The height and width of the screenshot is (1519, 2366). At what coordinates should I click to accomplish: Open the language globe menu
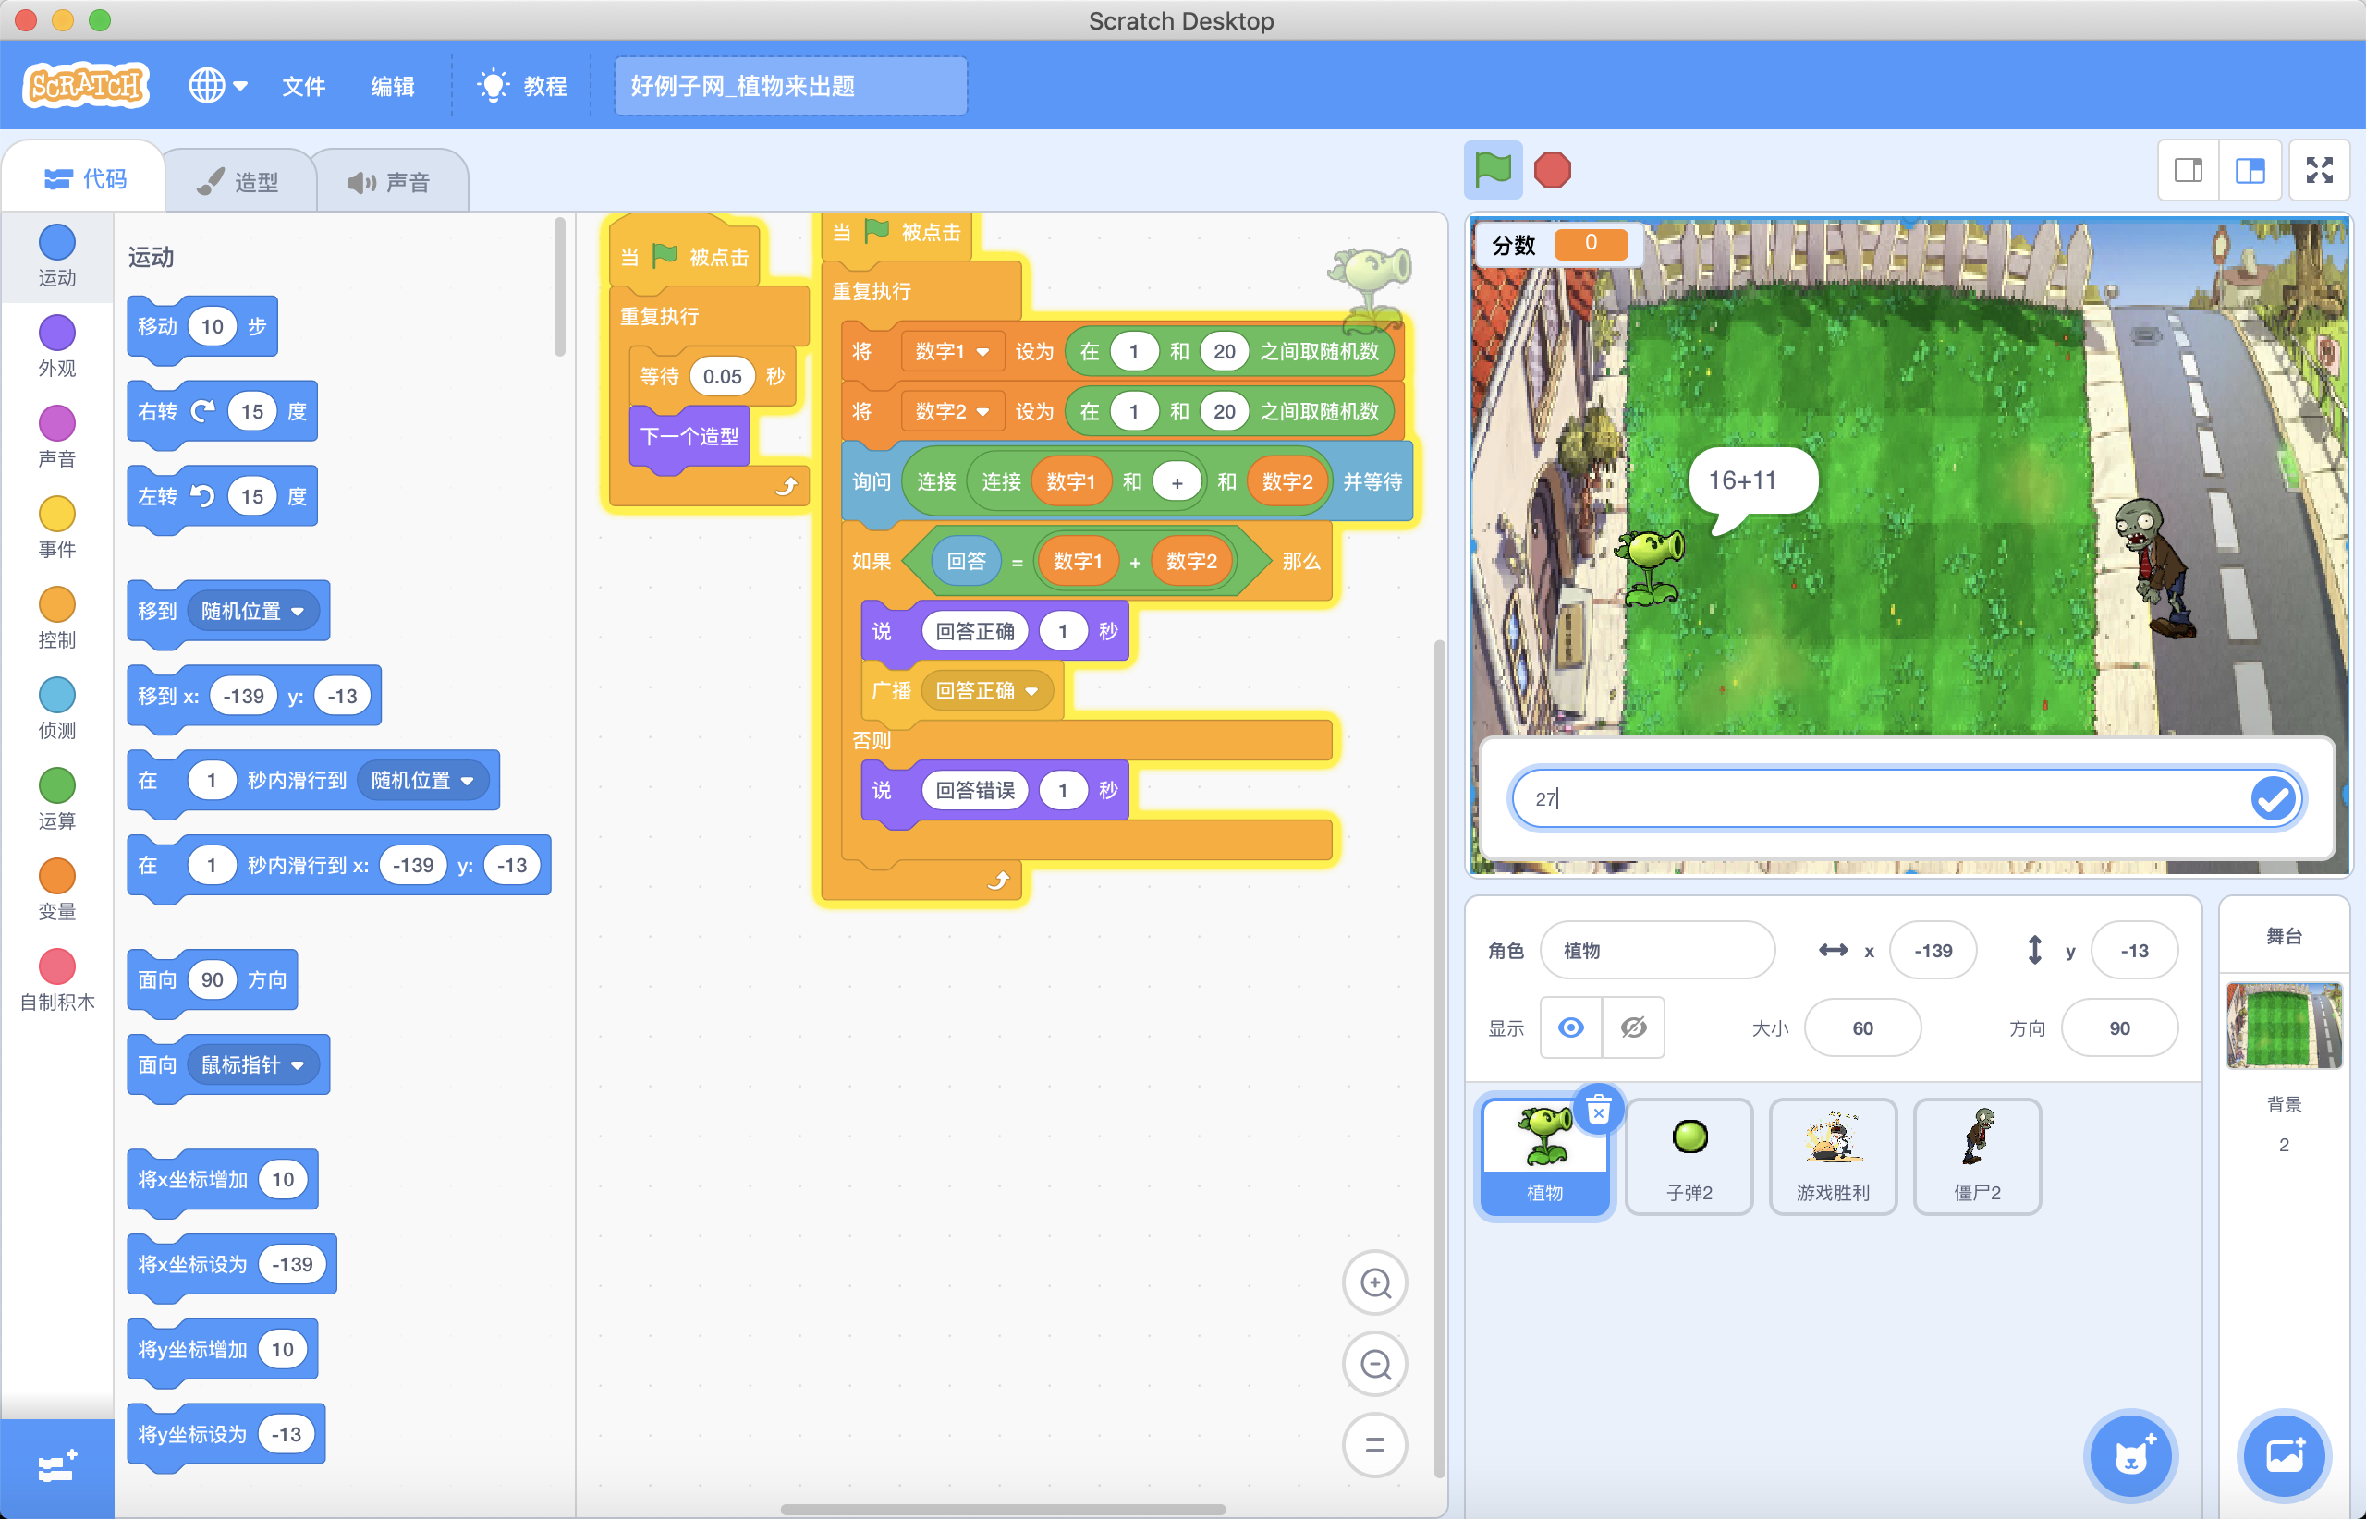point(217,86)
